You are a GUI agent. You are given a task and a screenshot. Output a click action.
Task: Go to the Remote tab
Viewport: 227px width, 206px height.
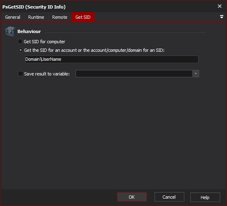(60, 17)
